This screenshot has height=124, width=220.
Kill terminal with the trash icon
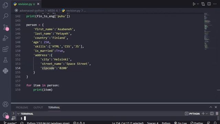click(217, 113)
